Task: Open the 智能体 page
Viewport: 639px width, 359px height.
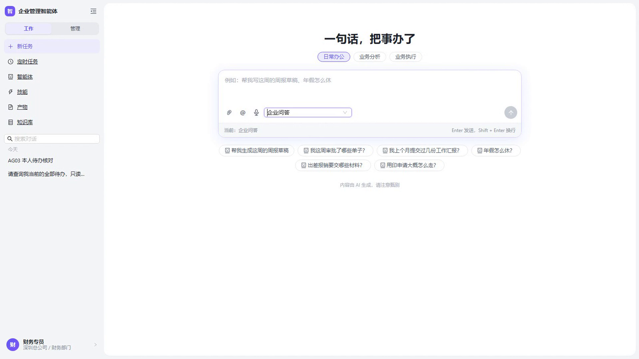Action: click(52, 77)
